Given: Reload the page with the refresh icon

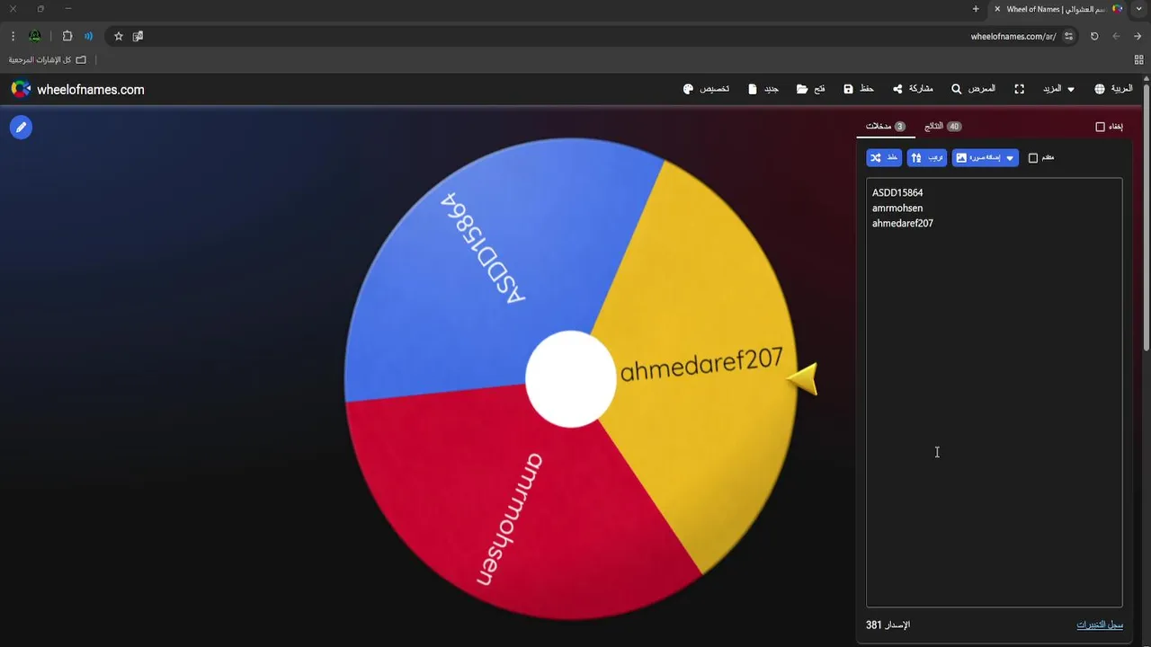Looking at the screenshot, I should pos(1094,36).
